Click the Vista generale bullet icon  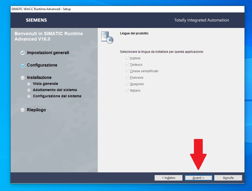(29, 84)
